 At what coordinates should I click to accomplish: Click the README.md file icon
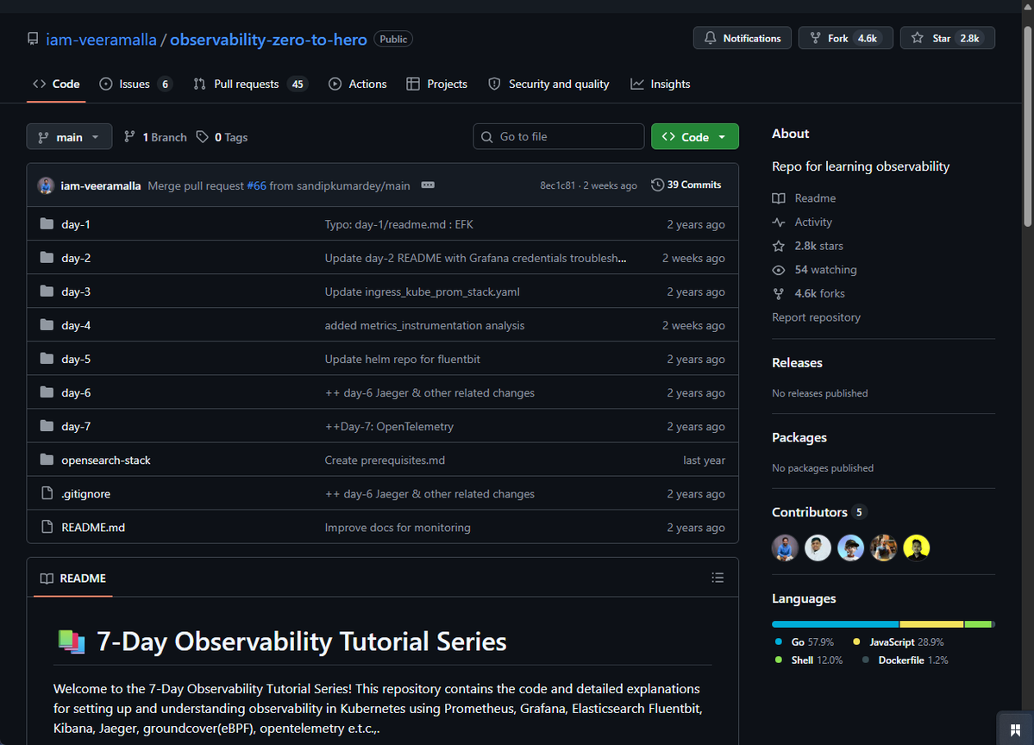pos(47,527)
